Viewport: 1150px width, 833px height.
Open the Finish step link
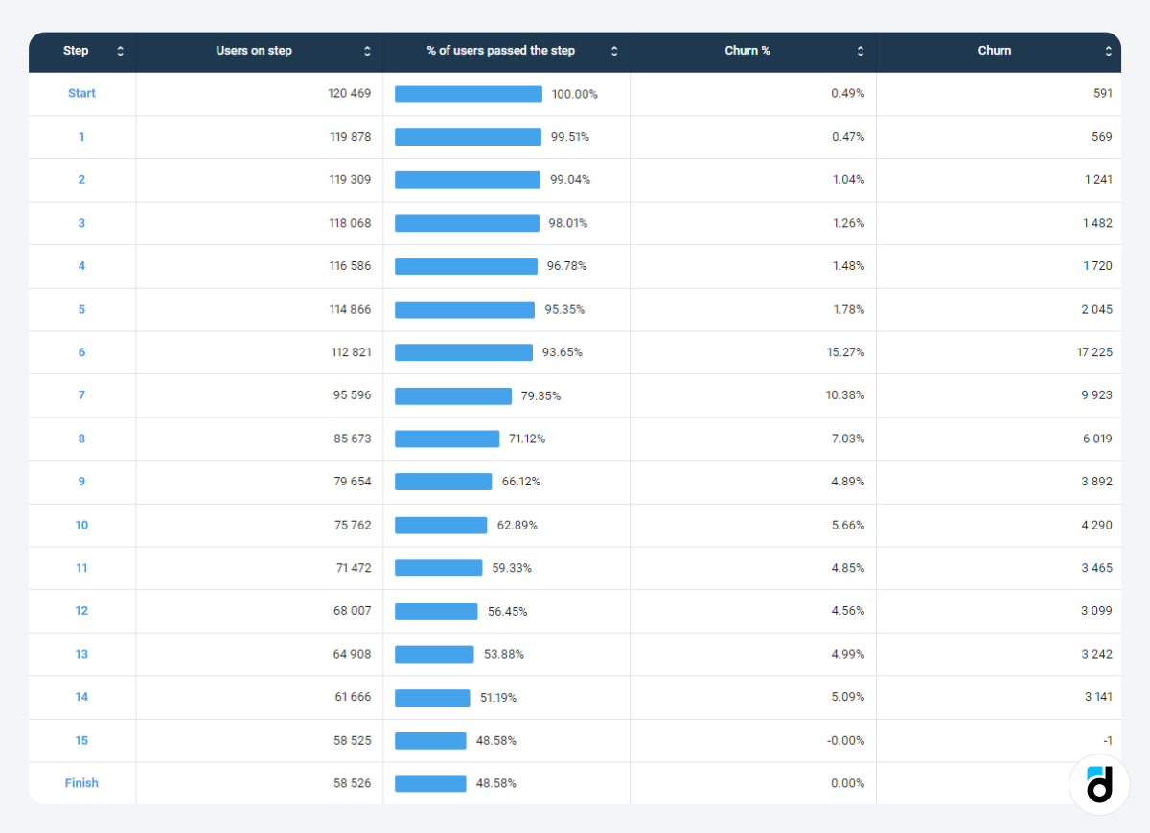[81, 783]
